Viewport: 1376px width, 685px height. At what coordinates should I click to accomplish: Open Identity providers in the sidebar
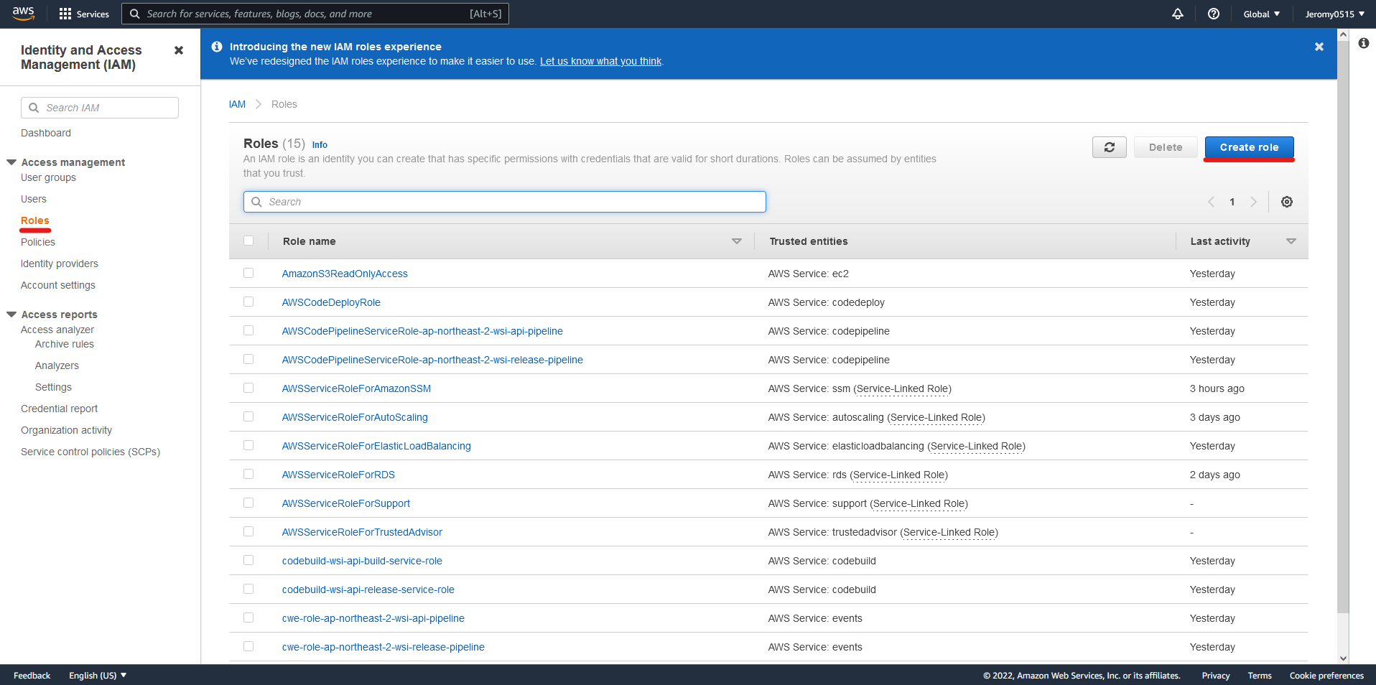60,264
